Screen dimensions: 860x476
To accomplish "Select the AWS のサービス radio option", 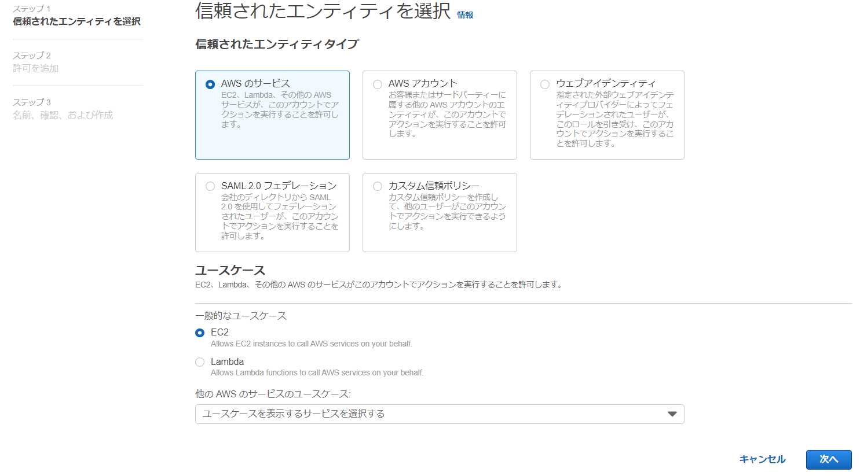I will point(210,84).
